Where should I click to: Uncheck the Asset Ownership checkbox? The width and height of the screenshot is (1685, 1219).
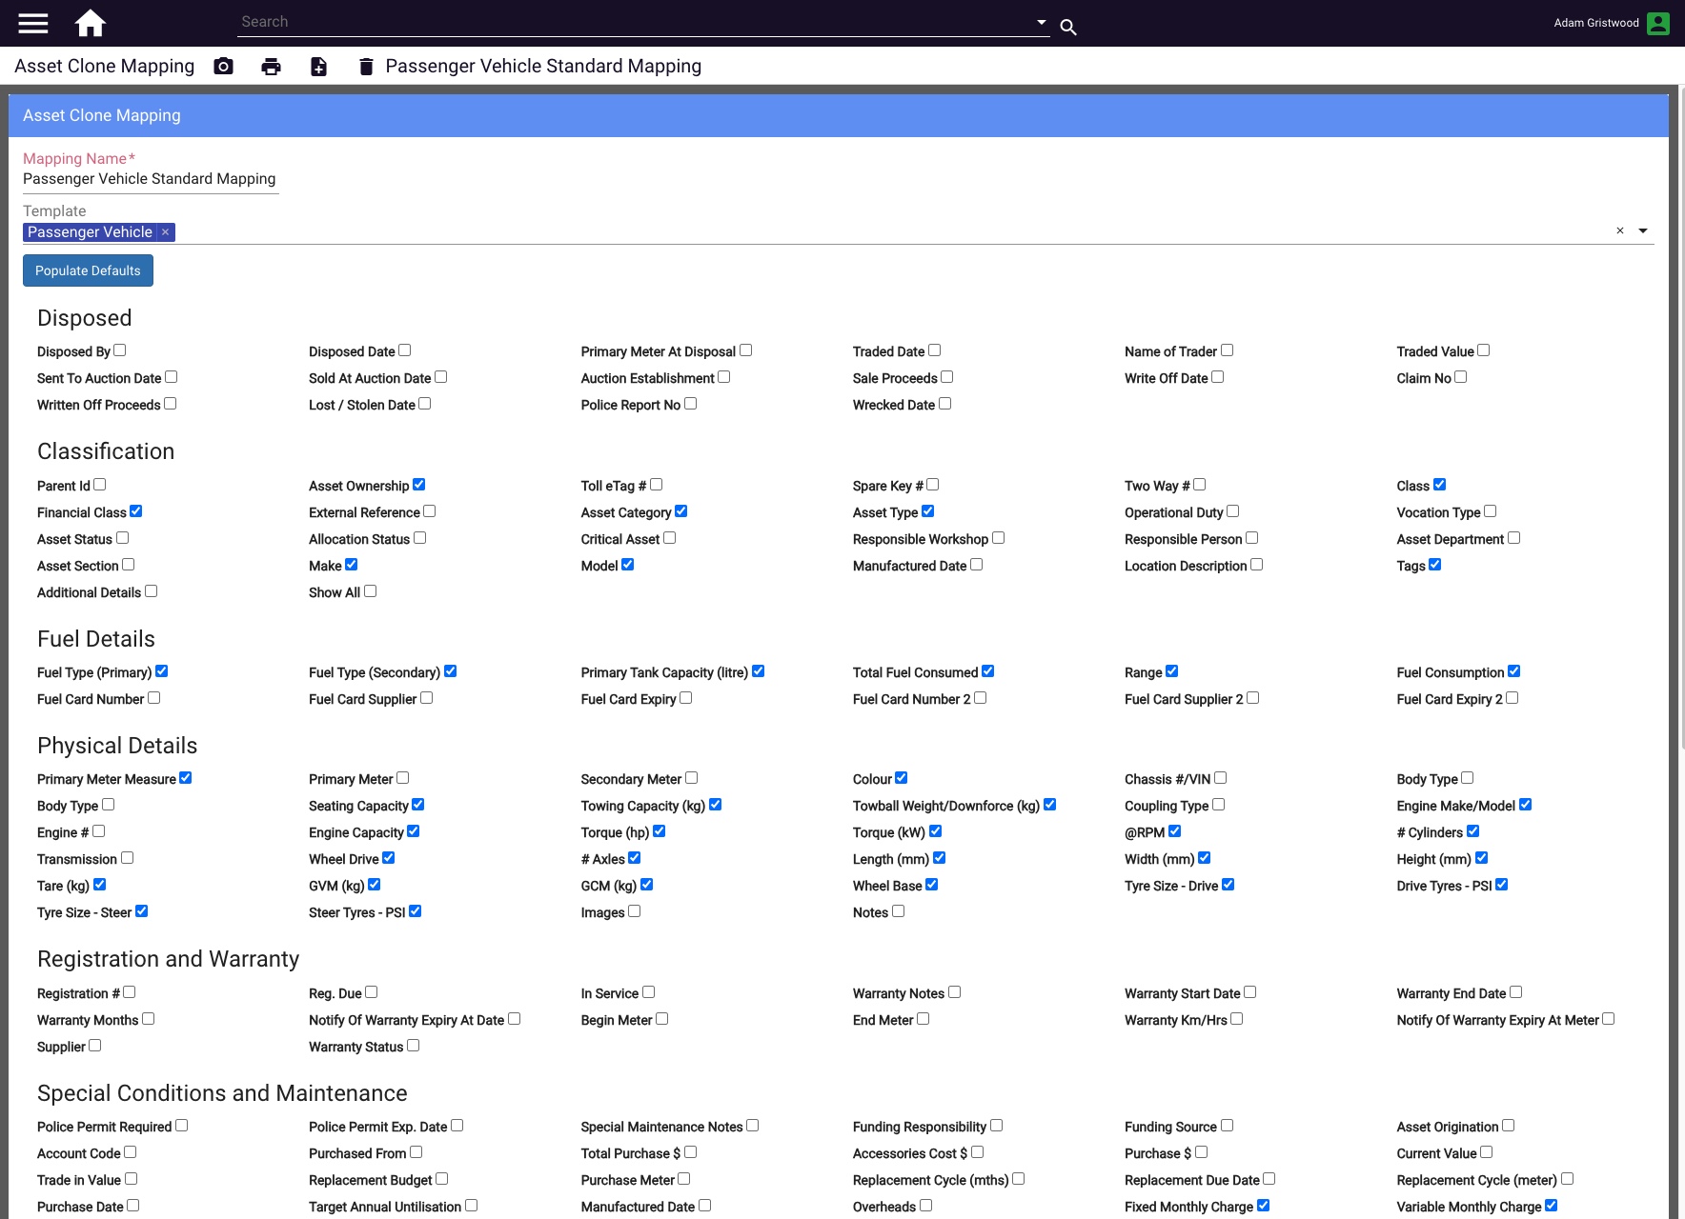click(419, 485)
